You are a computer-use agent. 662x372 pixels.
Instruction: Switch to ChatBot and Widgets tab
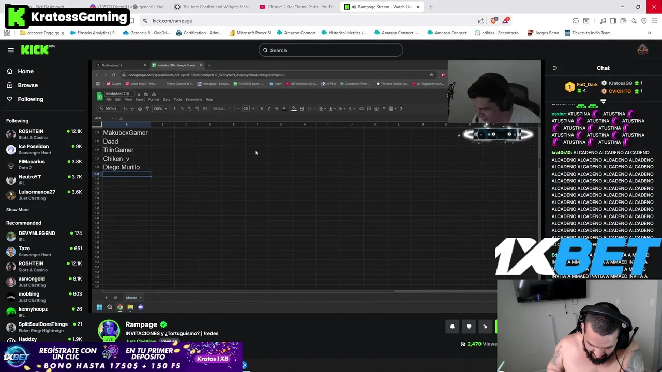212,7
